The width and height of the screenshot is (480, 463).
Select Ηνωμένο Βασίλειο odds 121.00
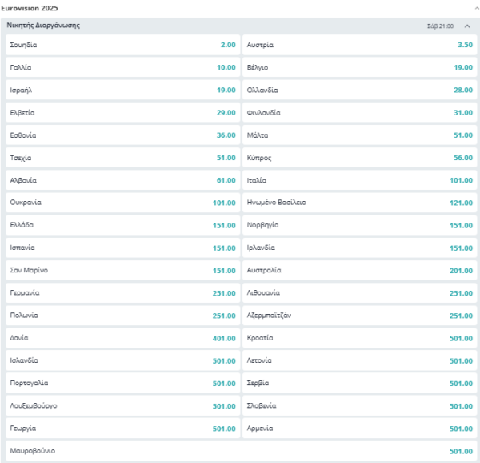click(x=360, y=203)
